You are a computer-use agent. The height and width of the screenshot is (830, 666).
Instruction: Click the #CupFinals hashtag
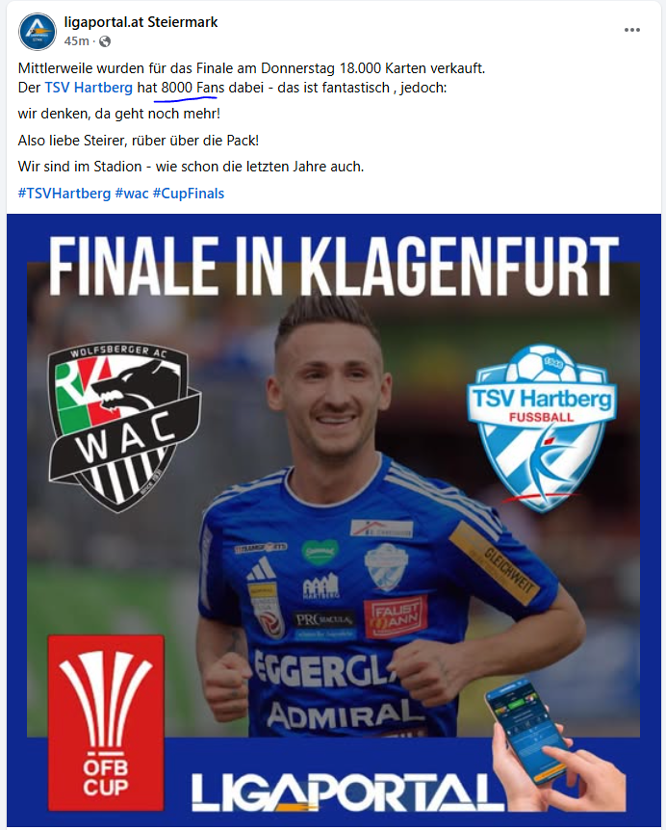click(189, 194)
